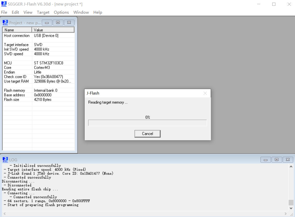The height and width of the screenshot is (217, 295).
Task: Click the 'SWD speed' row label
Action: [x=14, y=54]
